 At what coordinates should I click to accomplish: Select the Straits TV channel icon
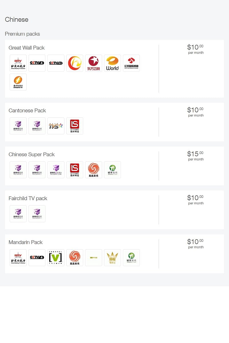(x=18, y=82)
